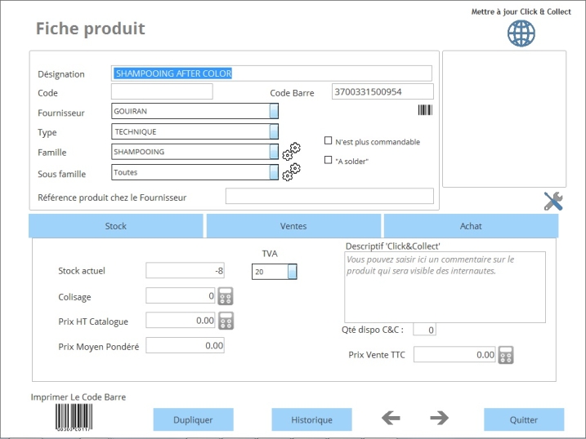Image resolution: width=586 pixels, height=439 pixels.
Task: Click the Prix Moyen Pondéré field
Action: tap(185, 345)
